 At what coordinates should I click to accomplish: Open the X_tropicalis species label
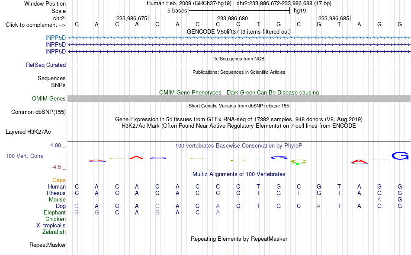[x=51, y=226]
